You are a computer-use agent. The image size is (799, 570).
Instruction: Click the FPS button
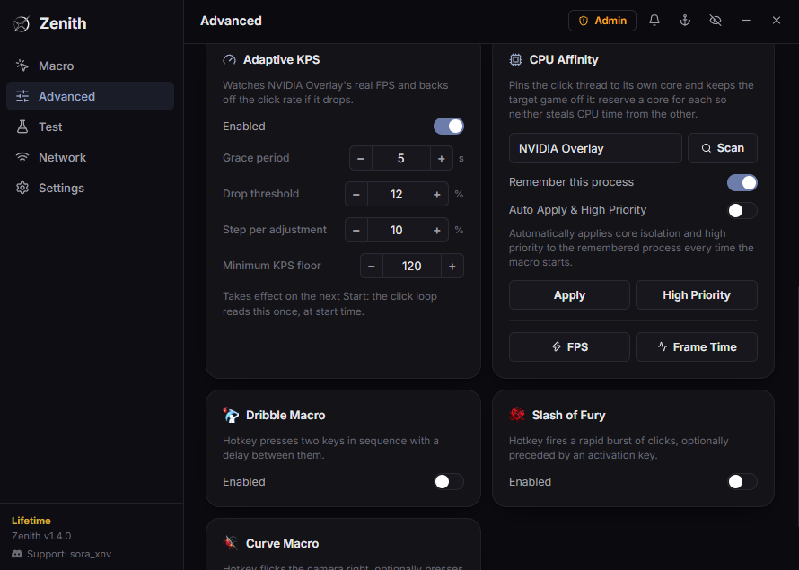(x=569, y=346)
